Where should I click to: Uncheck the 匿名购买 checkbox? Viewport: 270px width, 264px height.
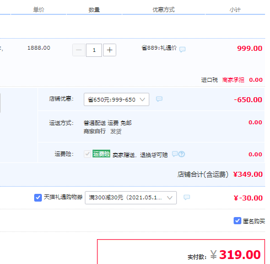pos(237,220)
